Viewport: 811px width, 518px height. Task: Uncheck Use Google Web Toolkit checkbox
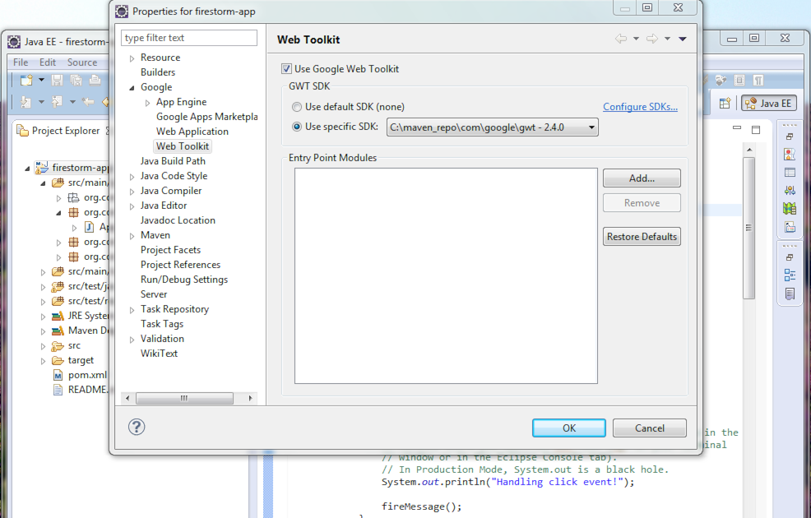[286, 69]
